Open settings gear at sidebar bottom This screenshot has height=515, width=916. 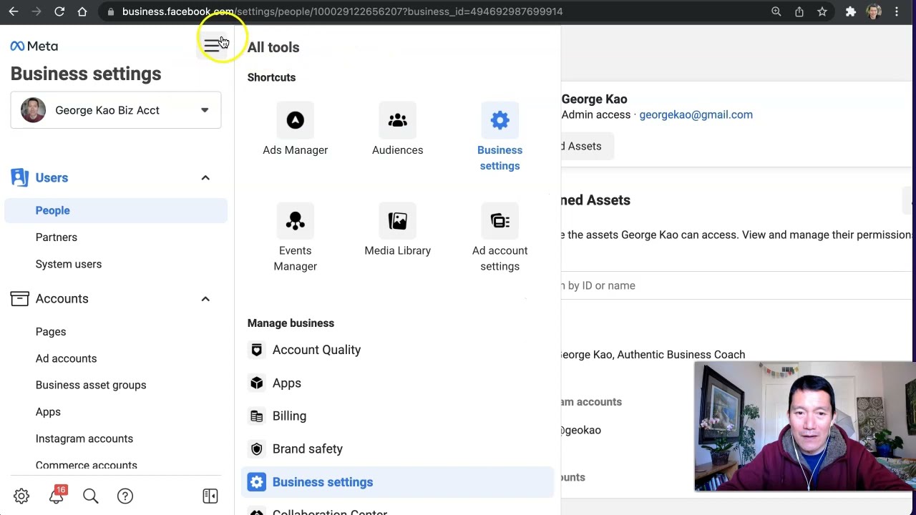21,496
